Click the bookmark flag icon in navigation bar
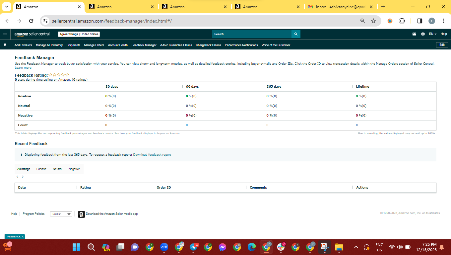This screenshot has width=451, height=255. click(5, 45)
